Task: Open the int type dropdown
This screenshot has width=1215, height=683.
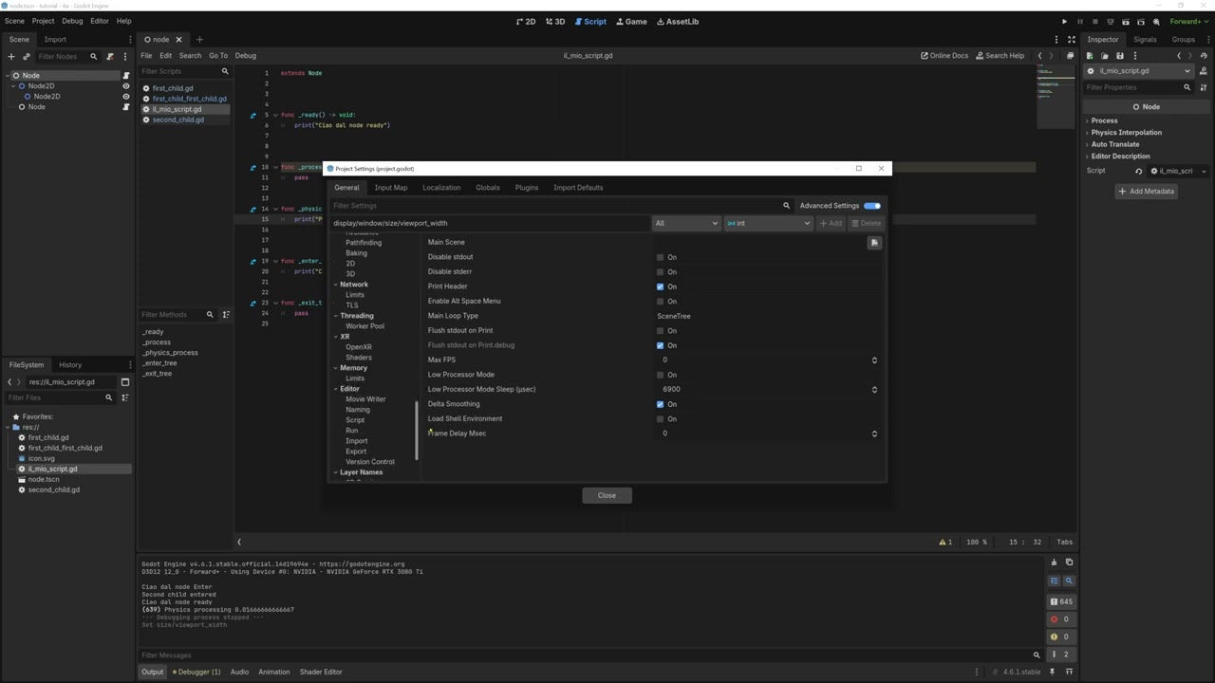Action: (x=768, y=223)
